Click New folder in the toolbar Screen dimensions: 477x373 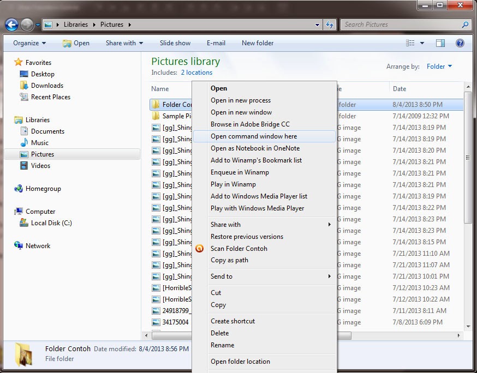pos(258,43)
